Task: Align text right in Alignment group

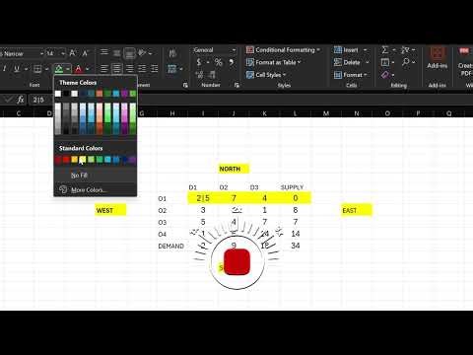Action: [130, 69]
